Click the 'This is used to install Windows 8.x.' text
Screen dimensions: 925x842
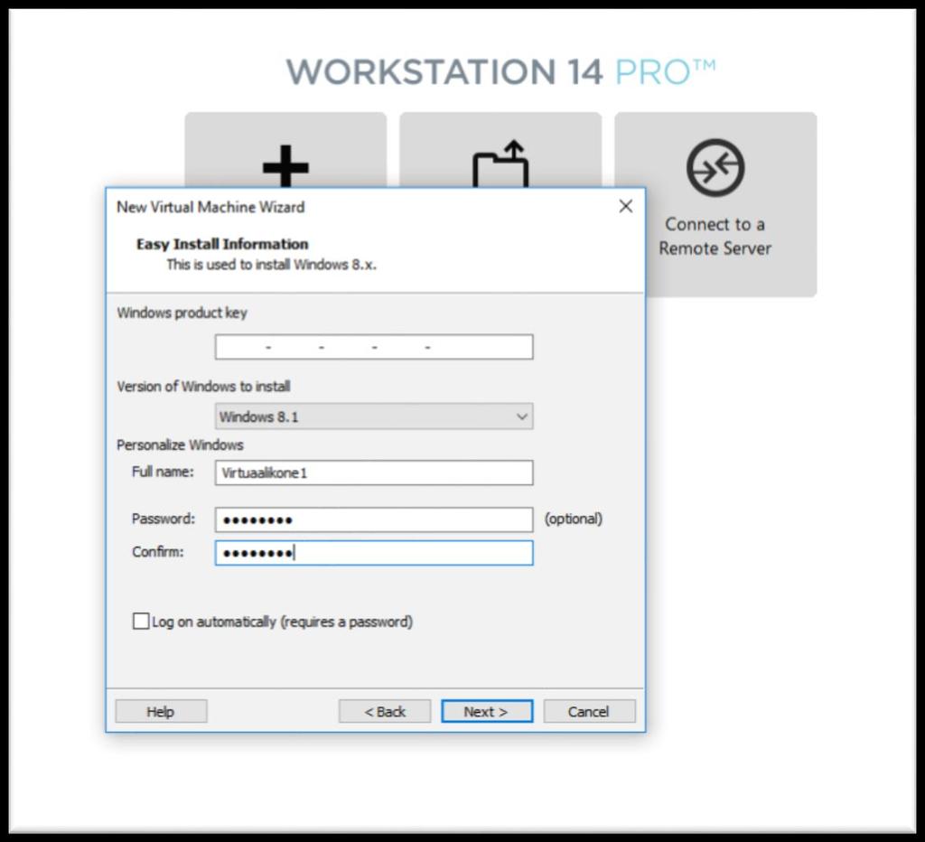(x=271, y=265)
